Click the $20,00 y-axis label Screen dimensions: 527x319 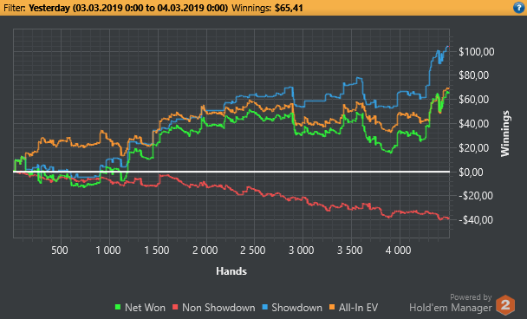[474, 148]
